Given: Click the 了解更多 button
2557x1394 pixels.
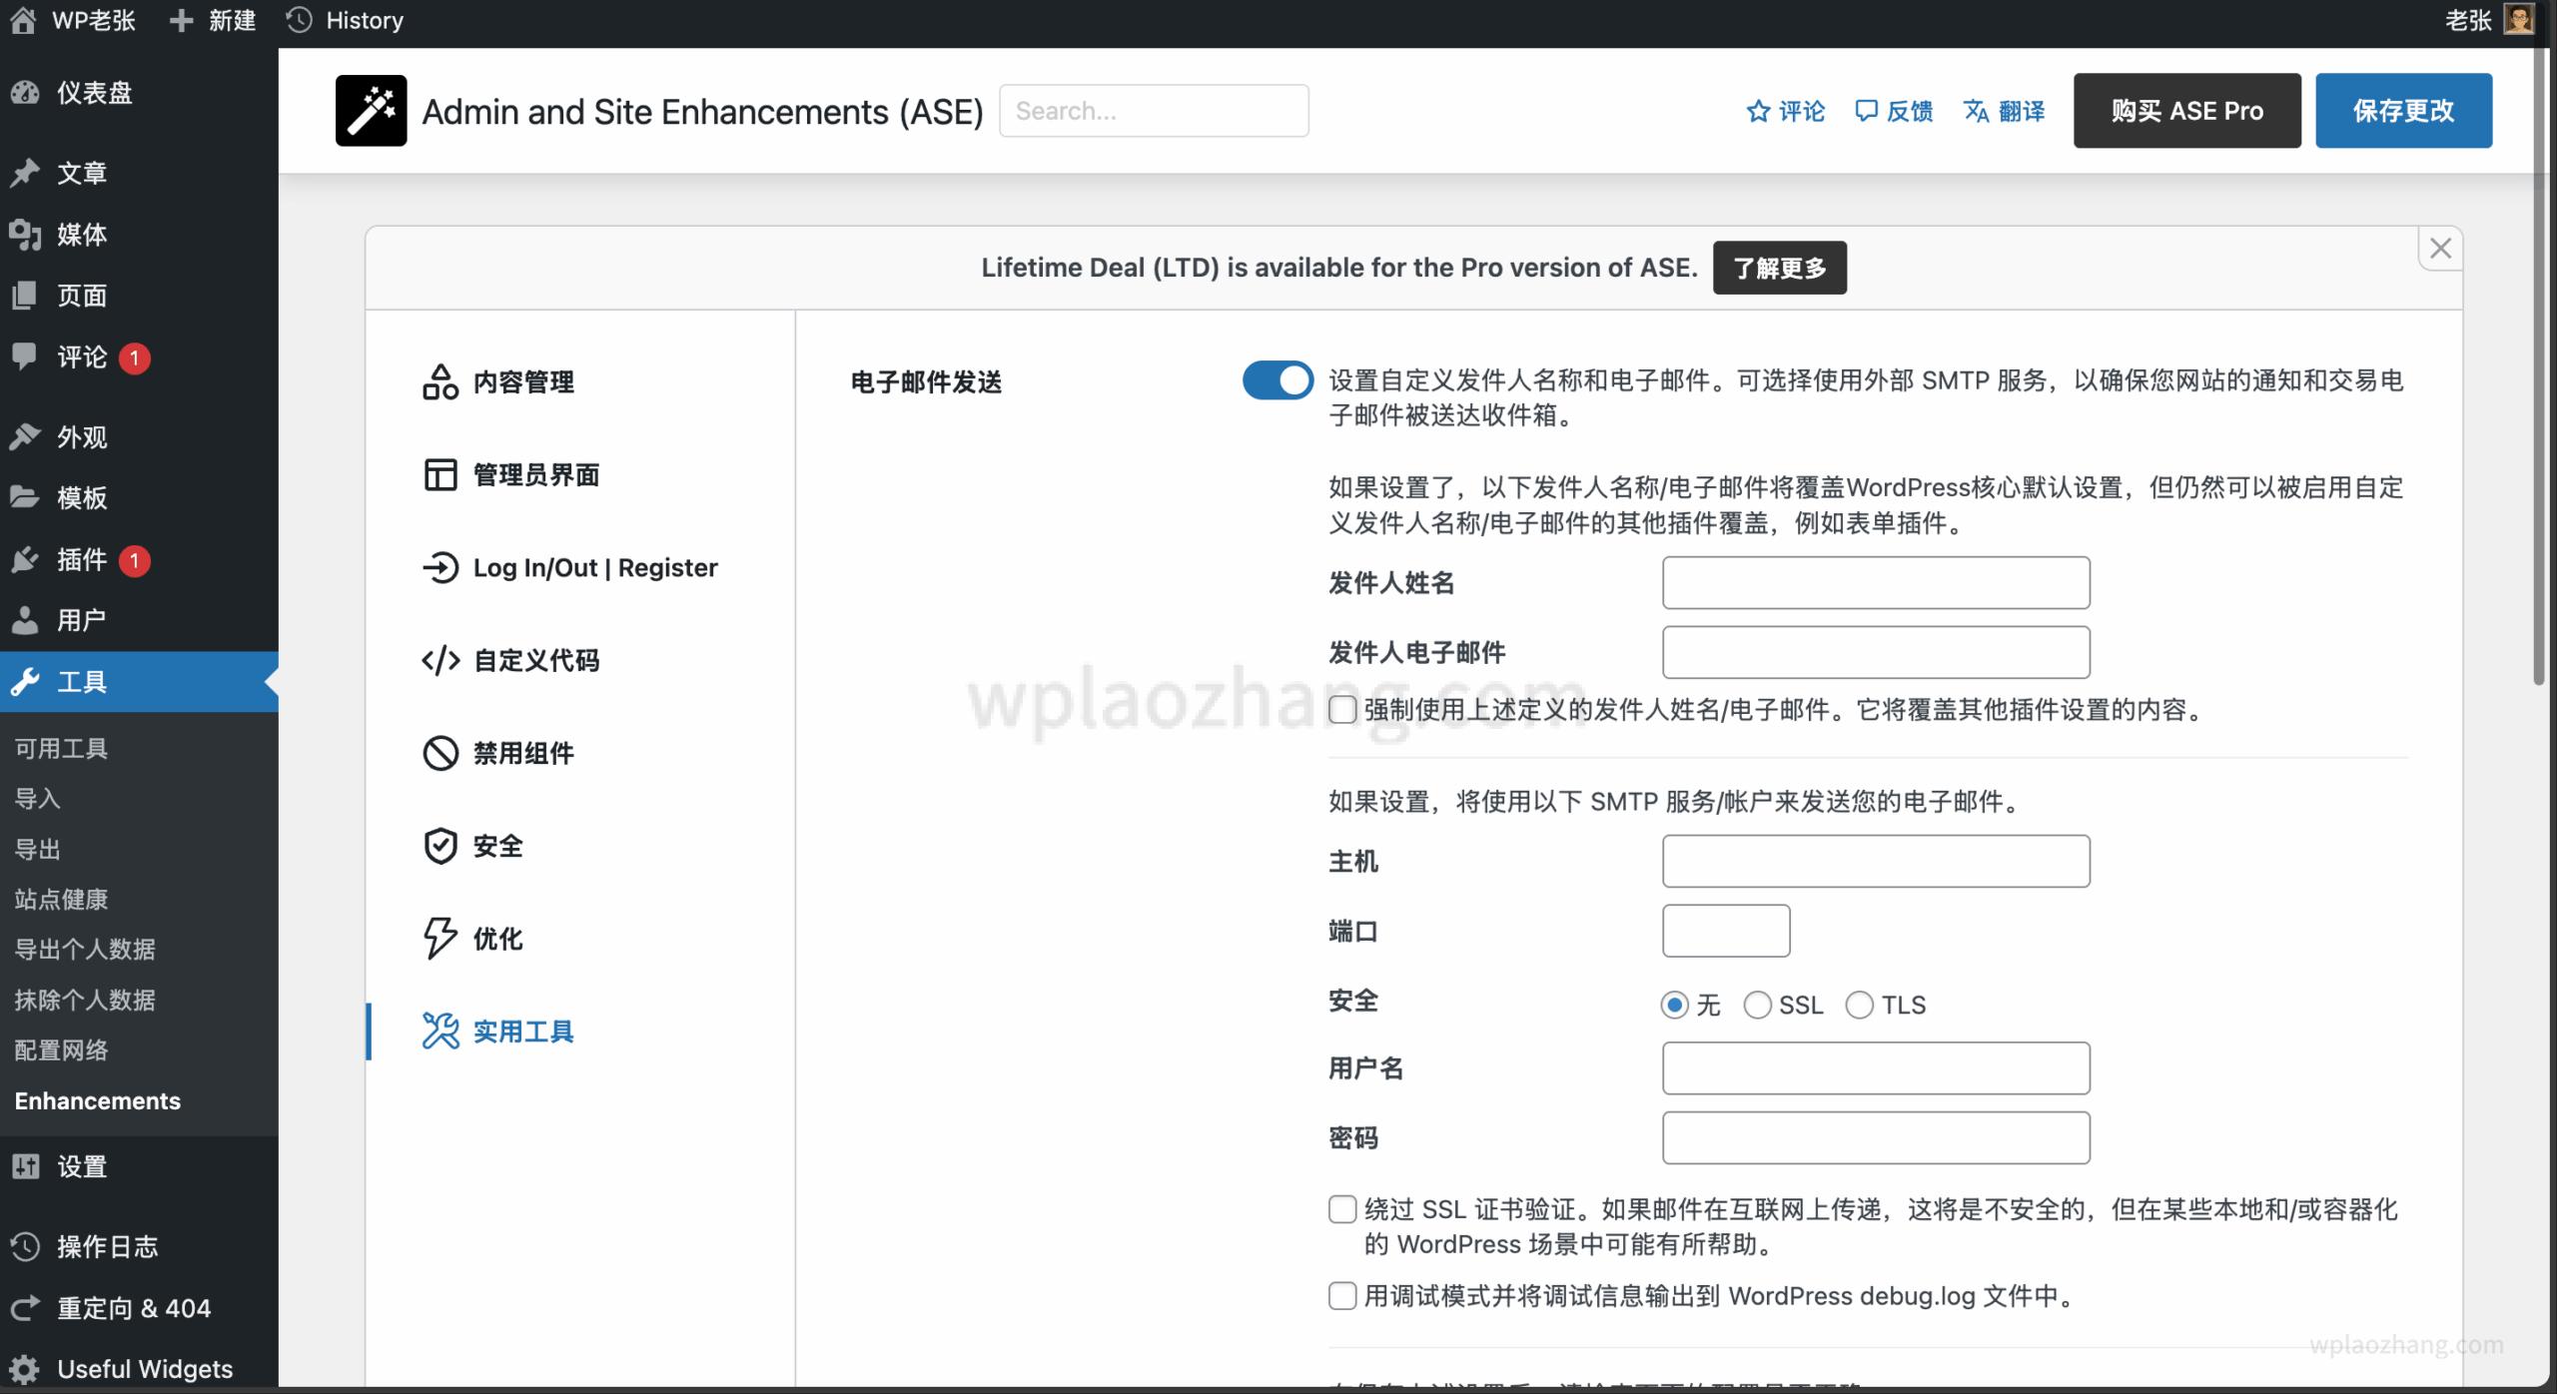Looking at the screenshot, I should [1779, 268].
